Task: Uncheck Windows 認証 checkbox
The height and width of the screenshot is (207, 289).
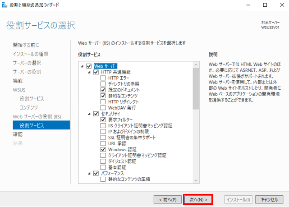Action: [103, 149]
